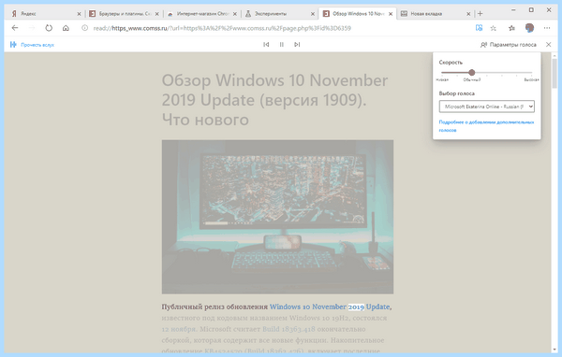Close the read aloud toolbar
The height and width of the screenshot is (357, 562).
pos(548,44)
